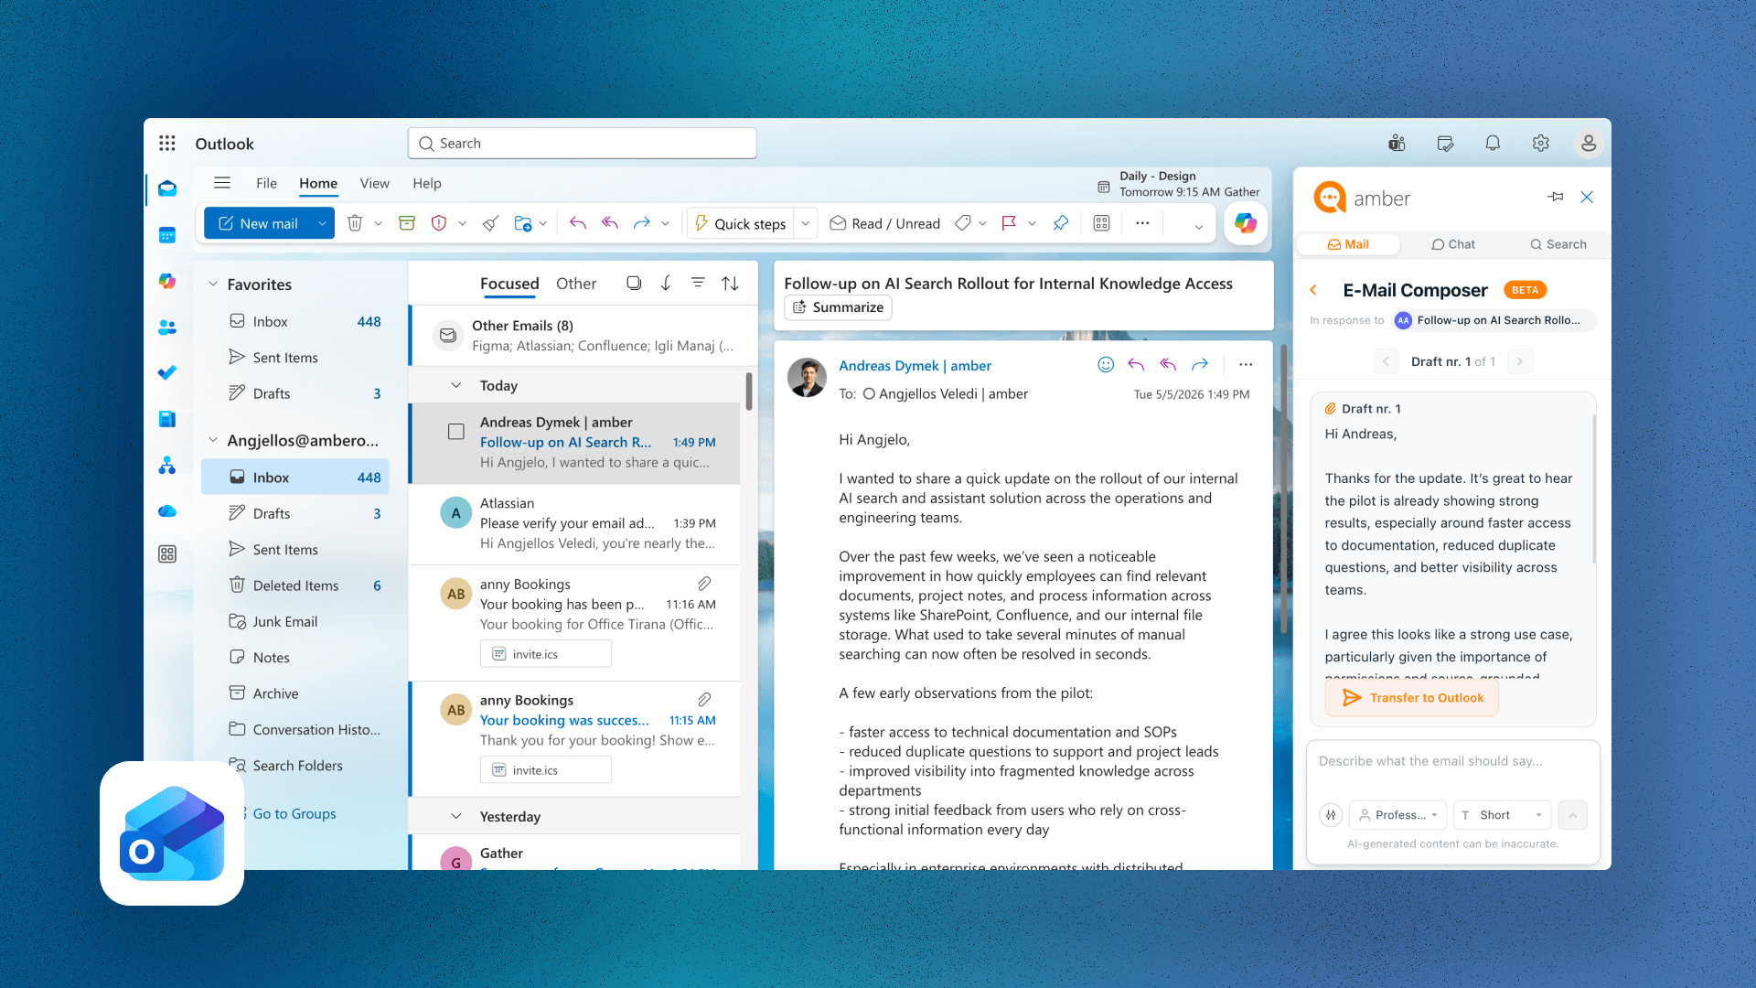Viewport: 1756px width, 988px height.
Task: Click Forward arrow in ribbon
Action: pyautogui.click(x=642, y=223)
